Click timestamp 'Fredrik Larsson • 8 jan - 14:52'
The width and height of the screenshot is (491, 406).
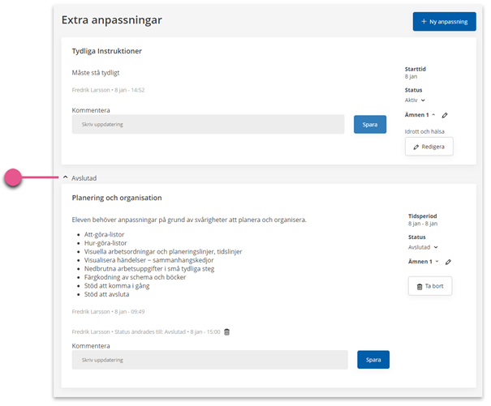[x=108, y=90]
